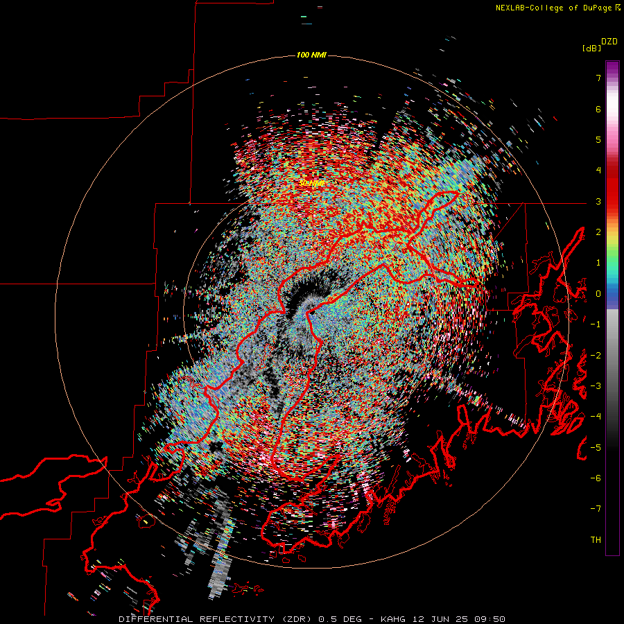
Task: Click the -2 dB scale label
Action: pyautogui.click(x=596, y=356)
